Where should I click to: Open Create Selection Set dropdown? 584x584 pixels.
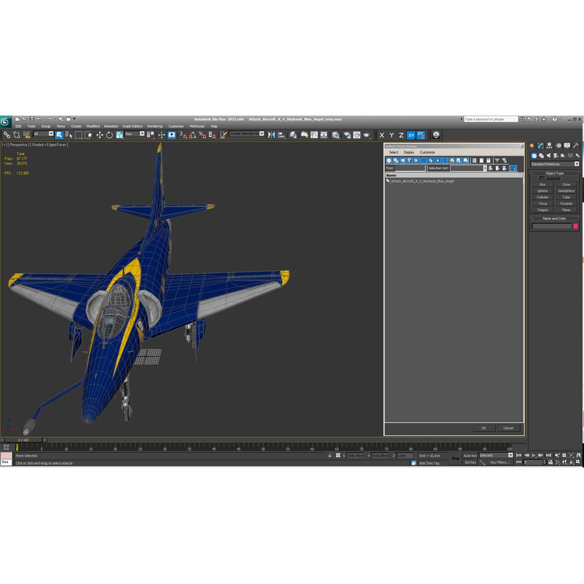point(247,134)
